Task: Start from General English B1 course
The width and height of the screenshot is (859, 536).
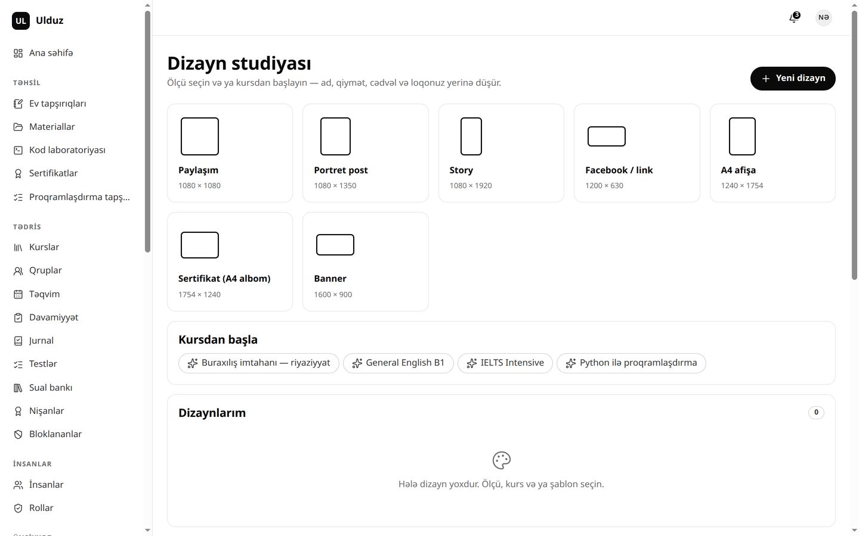Action: [398, 363]
